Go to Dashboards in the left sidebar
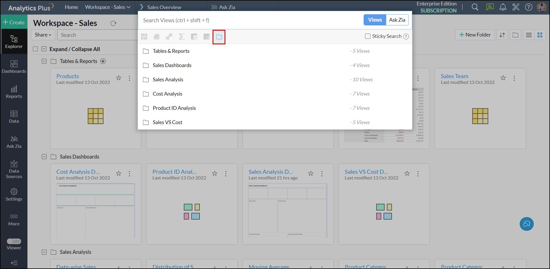 [x=14, y=67]
